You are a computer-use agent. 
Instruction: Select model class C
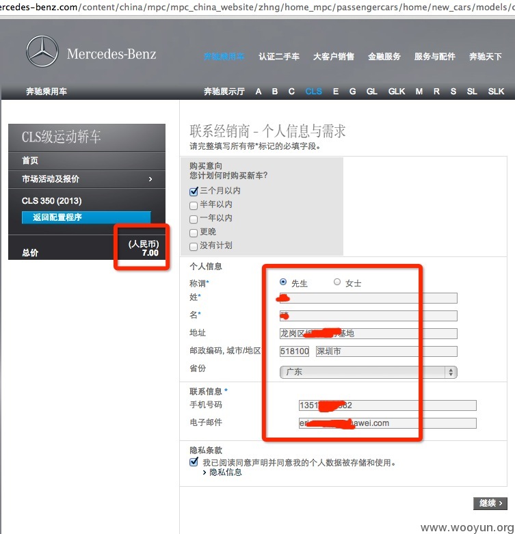[291, 91]
